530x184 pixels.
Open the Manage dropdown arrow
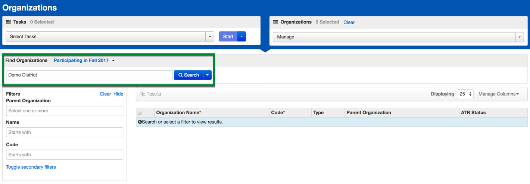519,37
